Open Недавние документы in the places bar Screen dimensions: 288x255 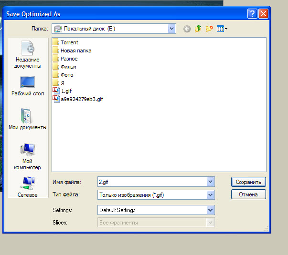(x=27, y=54)
